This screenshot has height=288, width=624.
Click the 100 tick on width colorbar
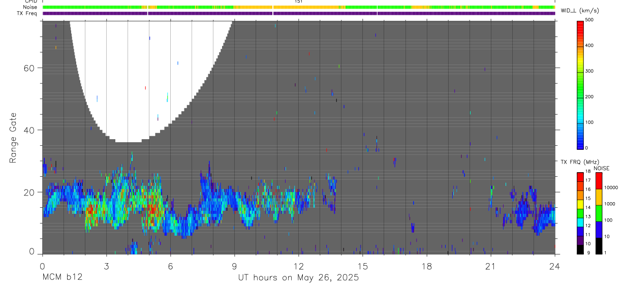pyautogui.click(x=589, y=122)
